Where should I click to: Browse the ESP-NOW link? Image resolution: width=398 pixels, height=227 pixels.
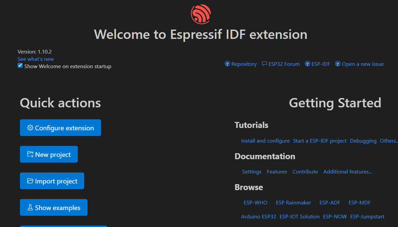[x=335, y=217]
